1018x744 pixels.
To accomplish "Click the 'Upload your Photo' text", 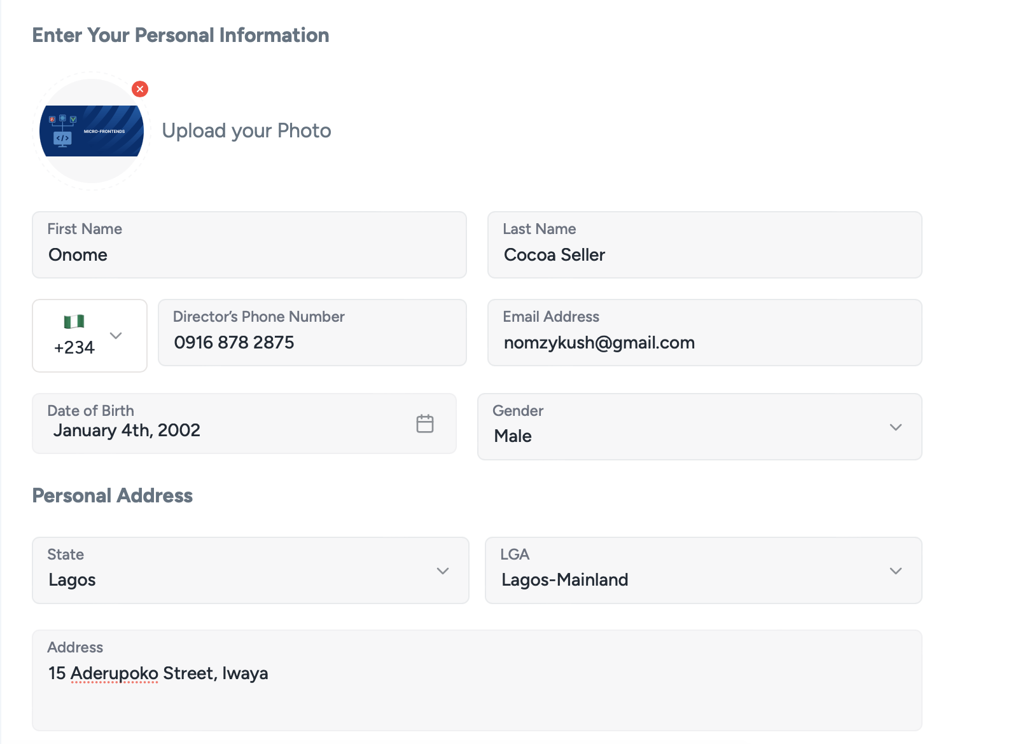I will pyautogui.click(x=246, y=131).
